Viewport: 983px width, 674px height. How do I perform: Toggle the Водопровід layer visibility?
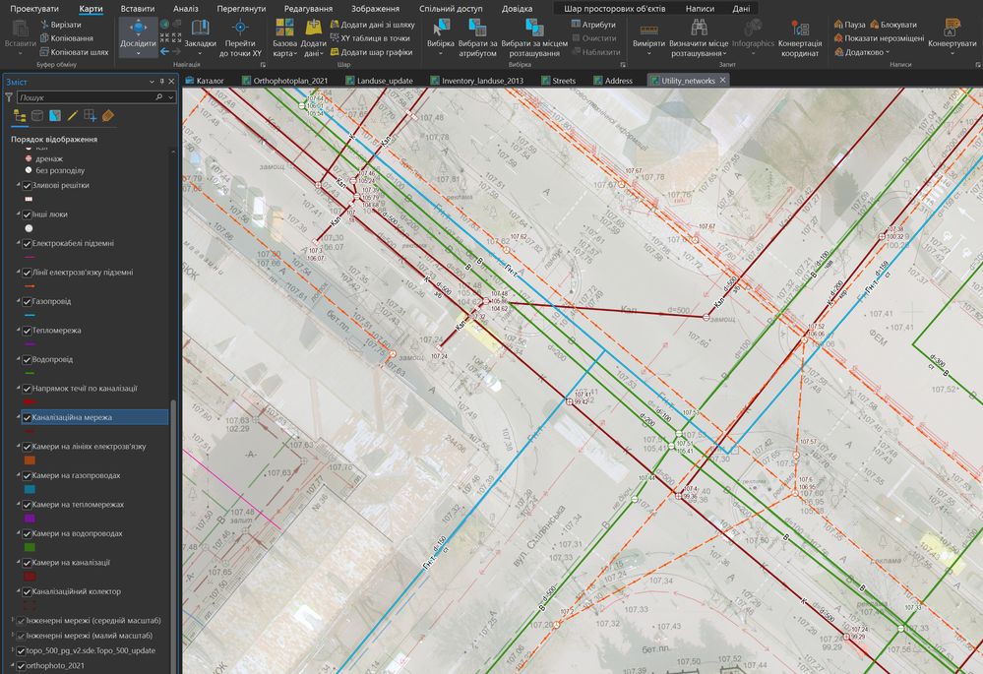click(x=28, y=359)
